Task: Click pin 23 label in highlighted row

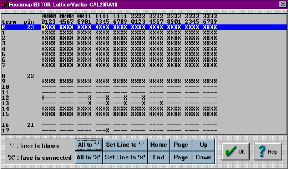Action: click(x=30, y=27)
